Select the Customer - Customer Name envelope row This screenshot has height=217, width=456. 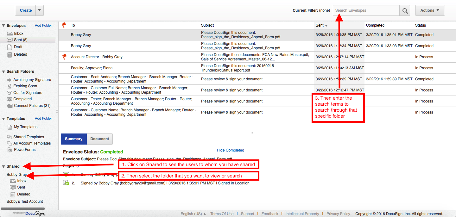pyautogui.click(x=257, y=112)
